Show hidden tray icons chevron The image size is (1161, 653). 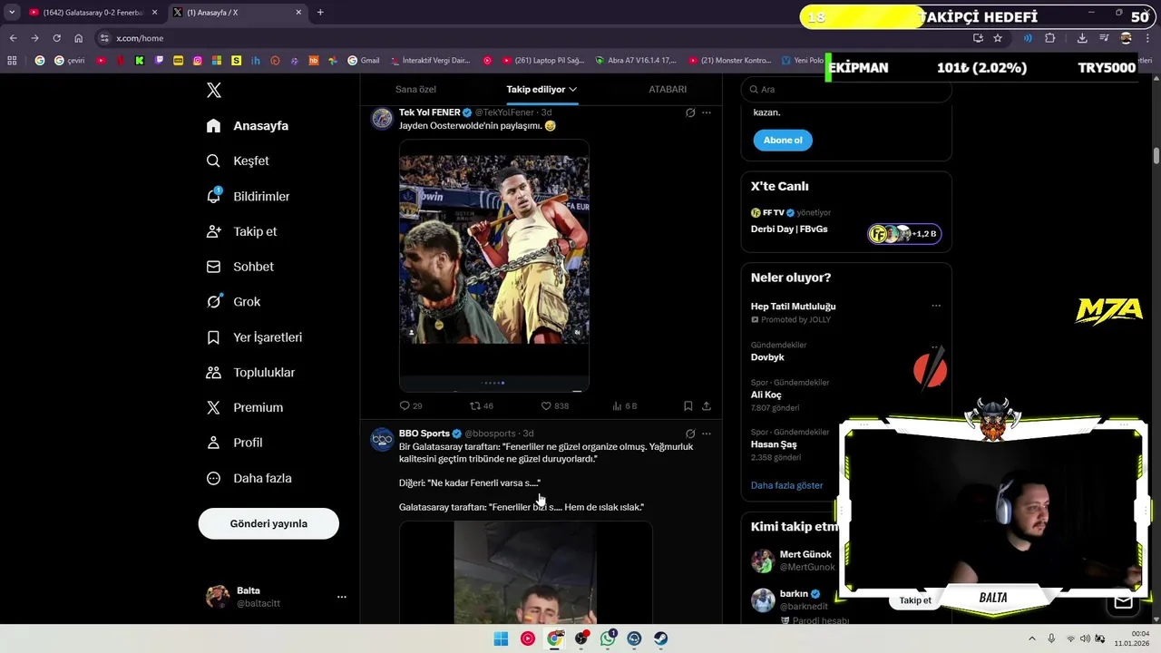pyautogui.click(x=1031, y=638)
